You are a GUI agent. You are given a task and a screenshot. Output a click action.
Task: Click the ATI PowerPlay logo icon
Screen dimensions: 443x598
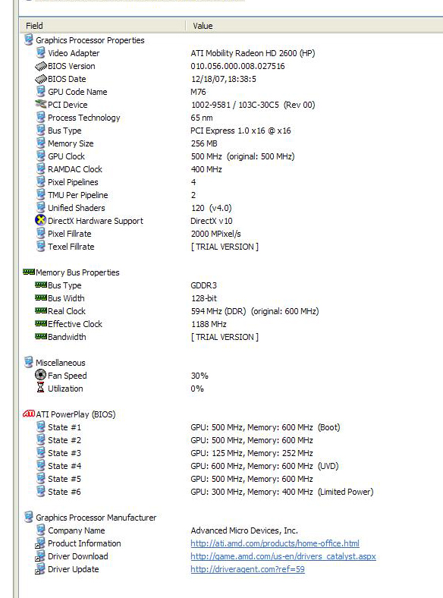pyautogui.click(x=29, y=414)
